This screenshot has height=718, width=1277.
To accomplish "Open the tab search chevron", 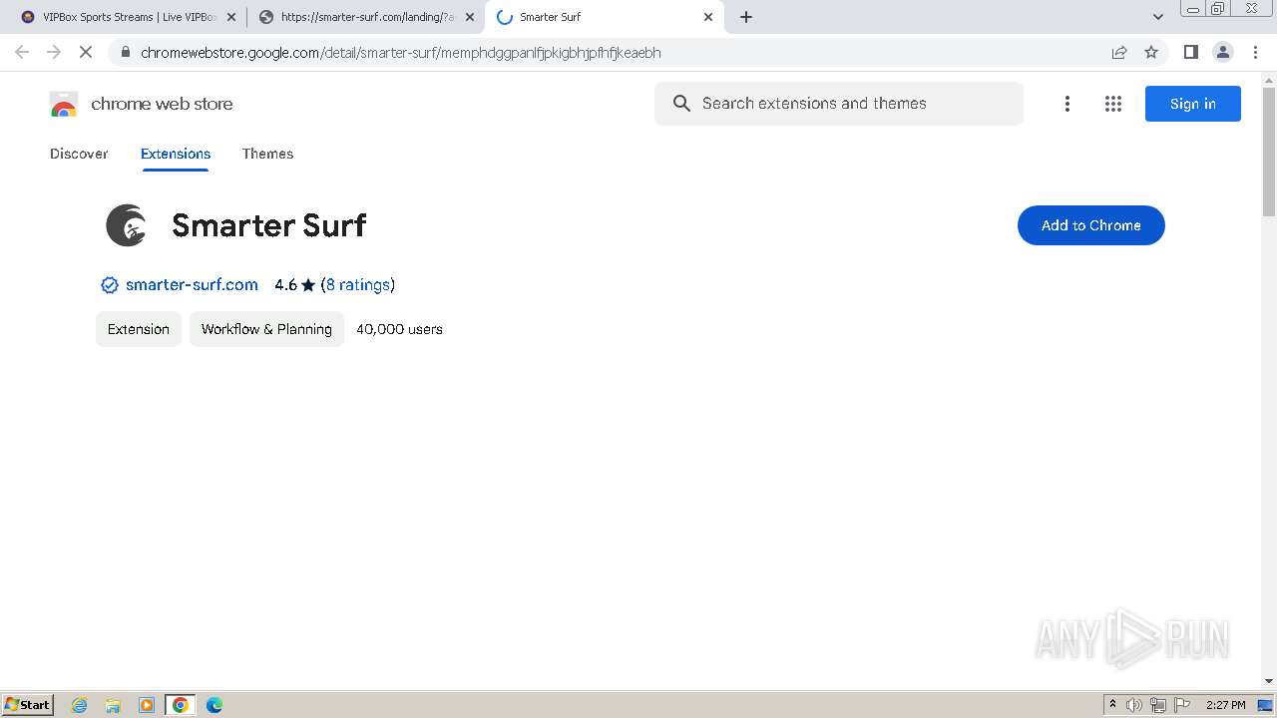I will tap(1158, 17).
